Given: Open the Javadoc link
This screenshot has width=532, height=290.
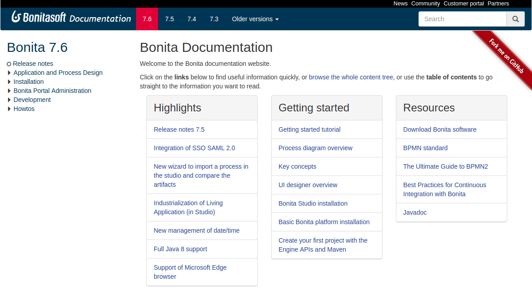Looking at the screenshot, I should [x=415, y=212].
